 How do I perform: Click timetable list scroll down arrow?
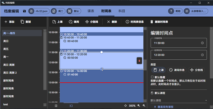pyautogui.click(x=45, y=104)
